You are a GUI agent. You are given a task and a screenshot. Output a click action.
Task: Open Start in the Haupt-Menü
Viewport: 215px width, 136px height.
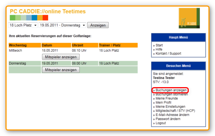(159, 45)
